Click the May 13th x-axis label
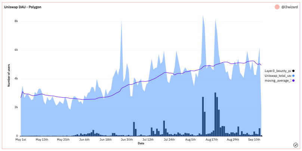Image resolution: width=302 pixels, height=151 pixels. tap(42, 140)
